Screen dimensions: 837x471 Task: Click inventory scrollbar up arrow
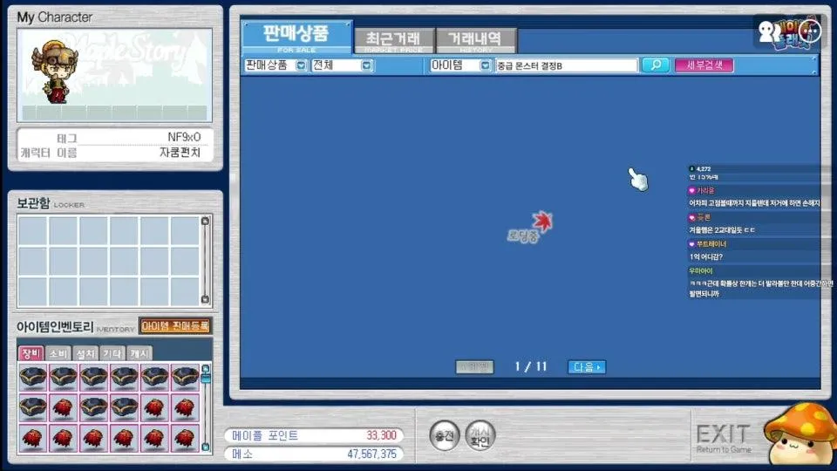pos(206,369)
